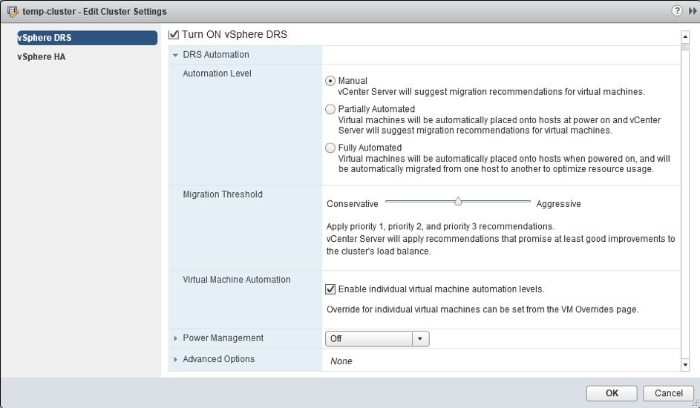The height and width of the screenshot is (408, 700).
Task: Click the scrollbar up arrow
Action: click(x=685, y=36)
